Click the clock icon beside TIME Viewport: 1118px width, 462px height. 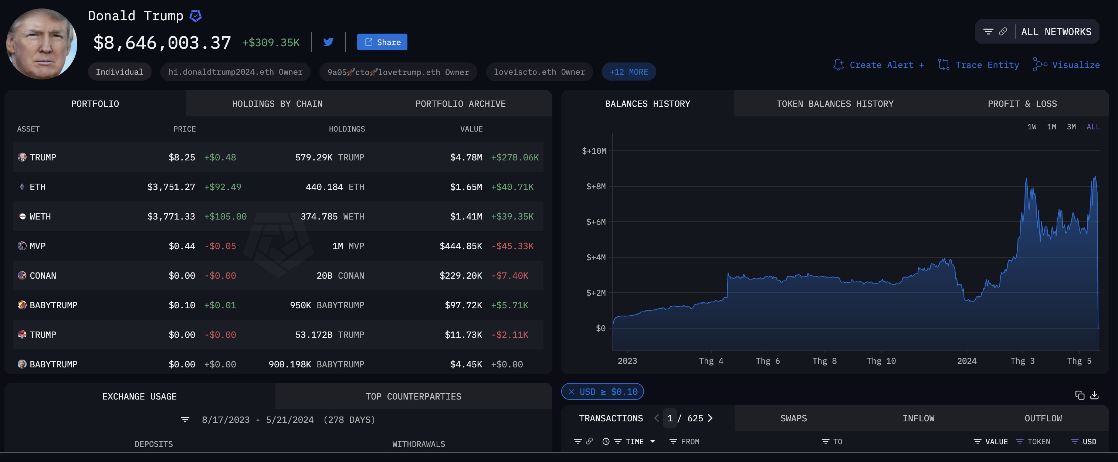(x=606, y=441)
